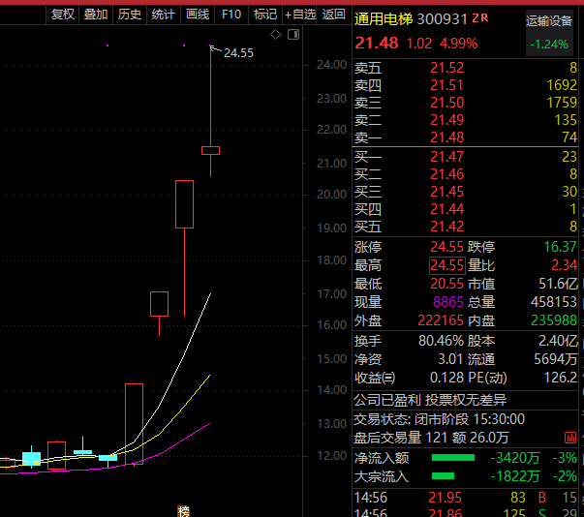584x517 pixels.
Task: Click the 卖三 price 21.50
Action: tap(446, 103)
